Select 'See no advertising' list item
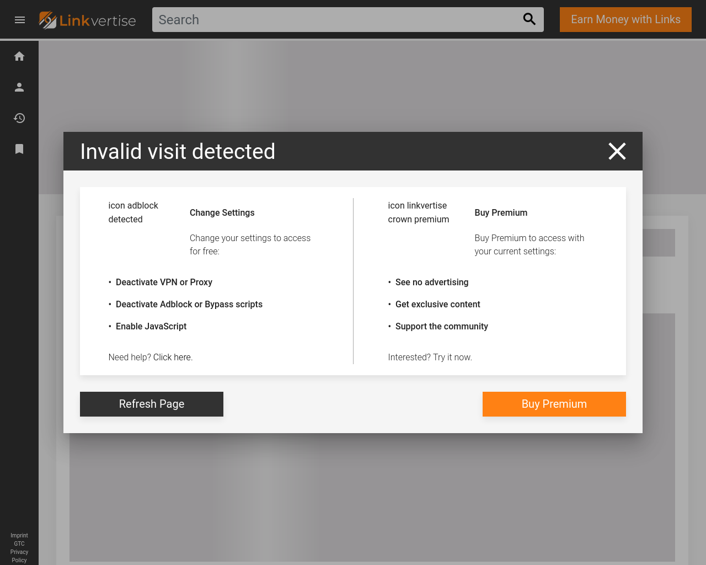The image size is (706, 565). click(x=432, y=282)
